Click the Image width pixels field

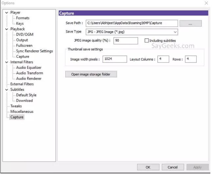click(115, 59)
